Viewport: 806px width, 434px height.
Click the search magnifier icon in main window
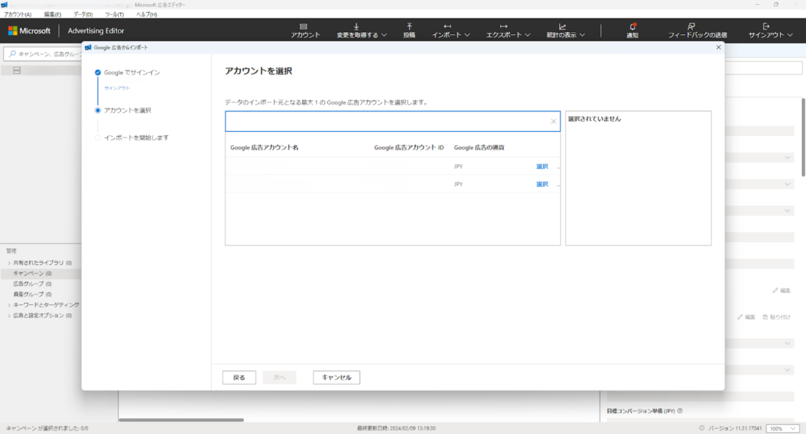tap(12, 54)
